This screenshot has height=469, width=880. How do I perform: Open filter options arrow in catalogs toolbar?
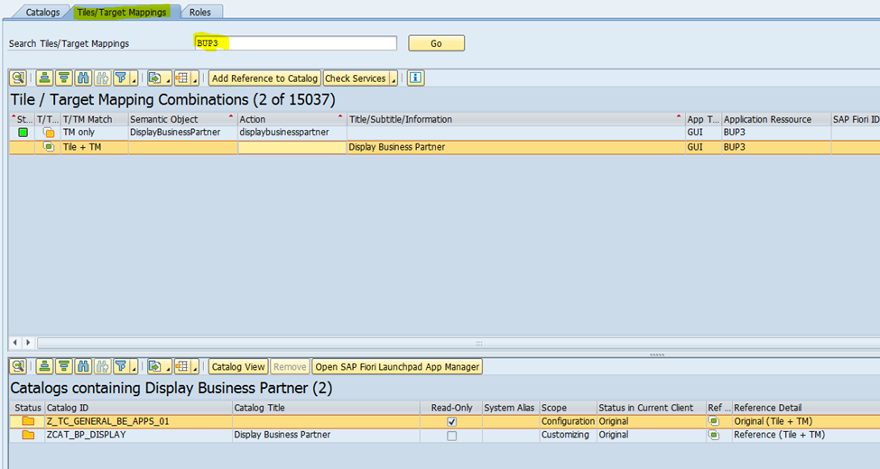pyautogui.click(x=134, y=366)
